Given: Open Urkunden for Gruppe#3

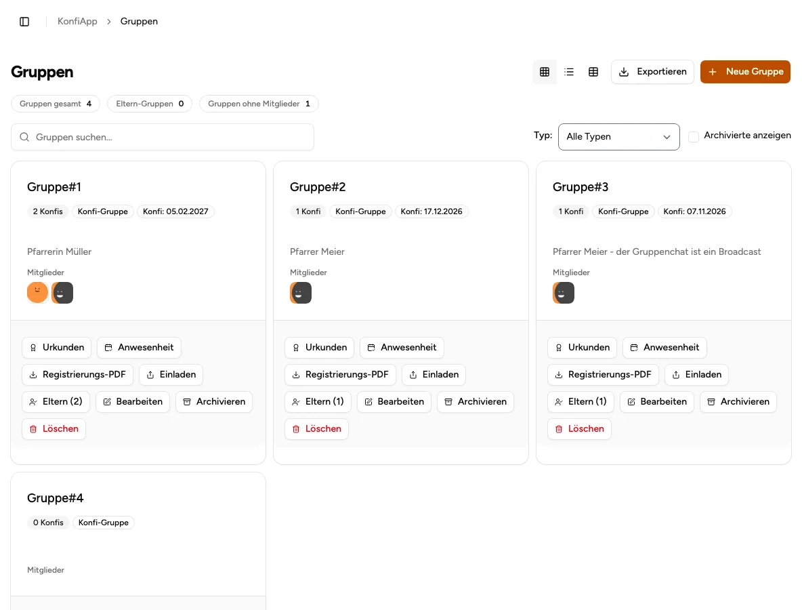Looking at the screenshot, I should (x=583, y=348).
